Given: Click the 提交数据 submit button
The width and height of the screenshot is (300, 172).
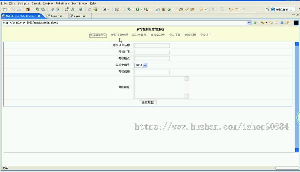Looking at the screenshot, I should 148,102.
